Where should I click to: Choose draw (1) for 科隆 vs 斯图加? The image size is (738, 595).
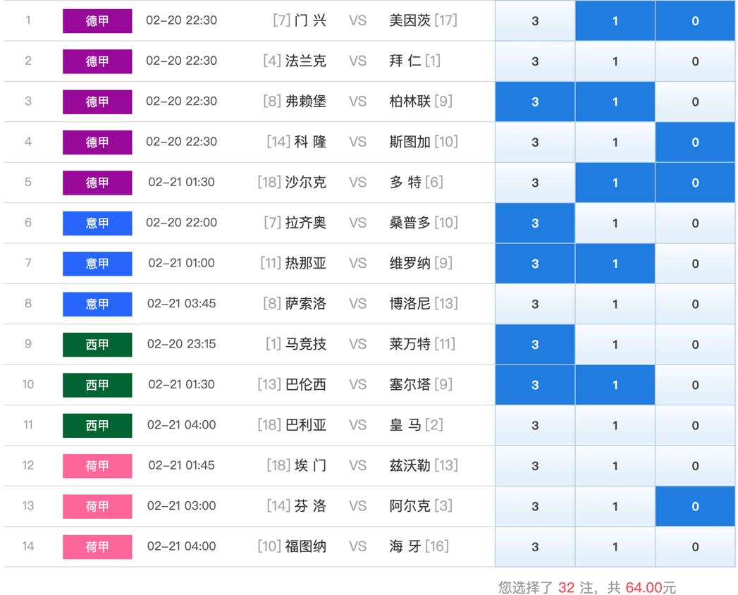615,142
